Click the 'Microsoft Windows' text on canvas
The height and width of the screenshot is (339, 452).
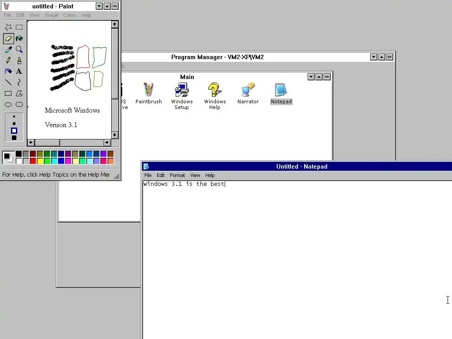point(72,110)
